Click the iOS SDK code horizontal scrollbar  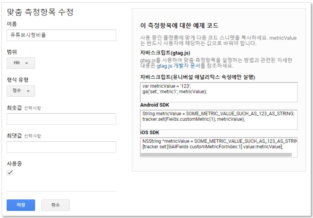click(216, 154)
